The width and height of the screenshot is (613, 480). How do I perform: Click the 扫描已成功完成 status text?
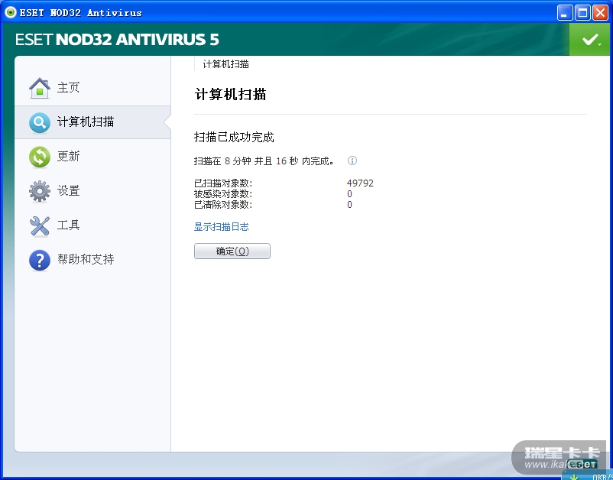[234, 138]
